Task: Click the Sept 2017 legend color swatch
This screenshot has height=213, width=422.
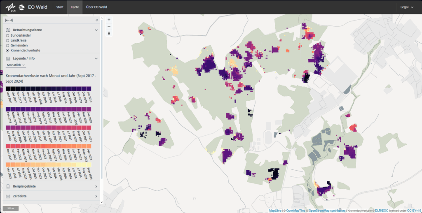Action: 8,89
